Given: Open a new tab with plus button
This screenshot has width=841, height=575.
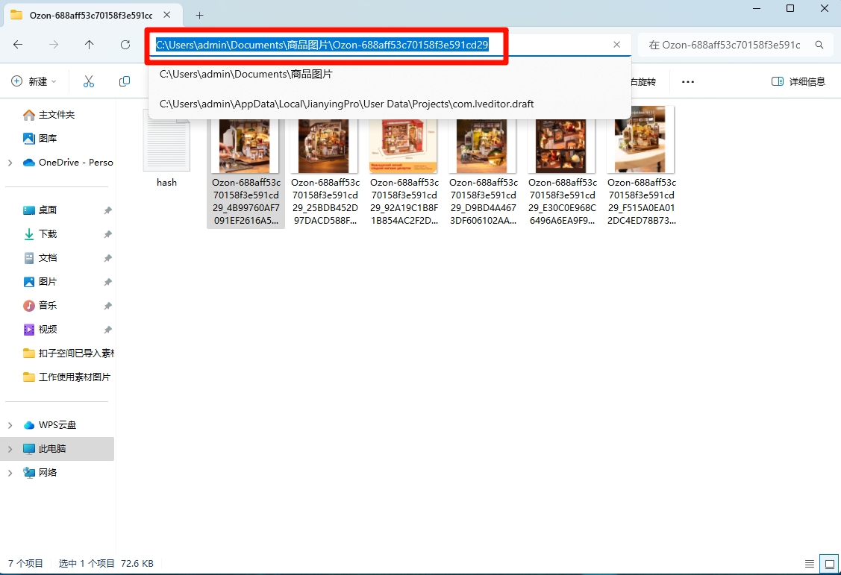Looking at the screenshot, I should [199, 15].
